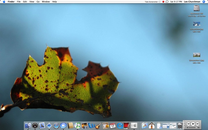Open the Apple menu
Image resolution: width=208 pixels, height=130 pixels.
[x=4, y=2]
